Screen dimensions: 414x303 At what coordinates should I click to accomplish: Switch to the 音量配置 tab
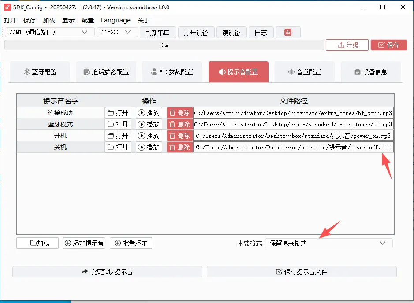click(x=305, y=72)
